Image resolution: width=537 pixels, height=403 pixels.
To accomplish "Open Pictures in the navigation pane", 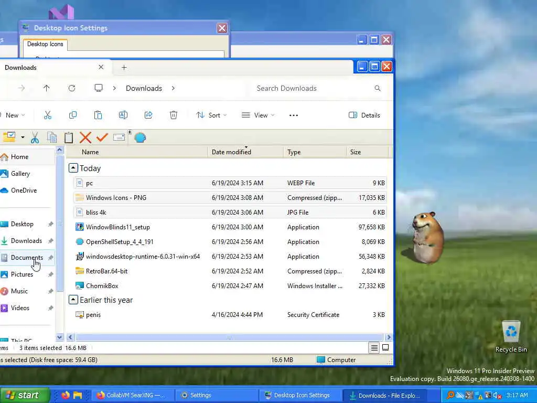I will pos(27,274).
